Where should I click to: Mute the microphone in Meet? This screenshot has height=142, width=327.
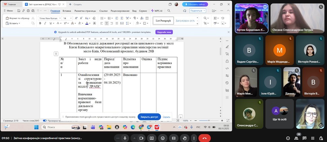pyautogui.click(x=125, y=138)
